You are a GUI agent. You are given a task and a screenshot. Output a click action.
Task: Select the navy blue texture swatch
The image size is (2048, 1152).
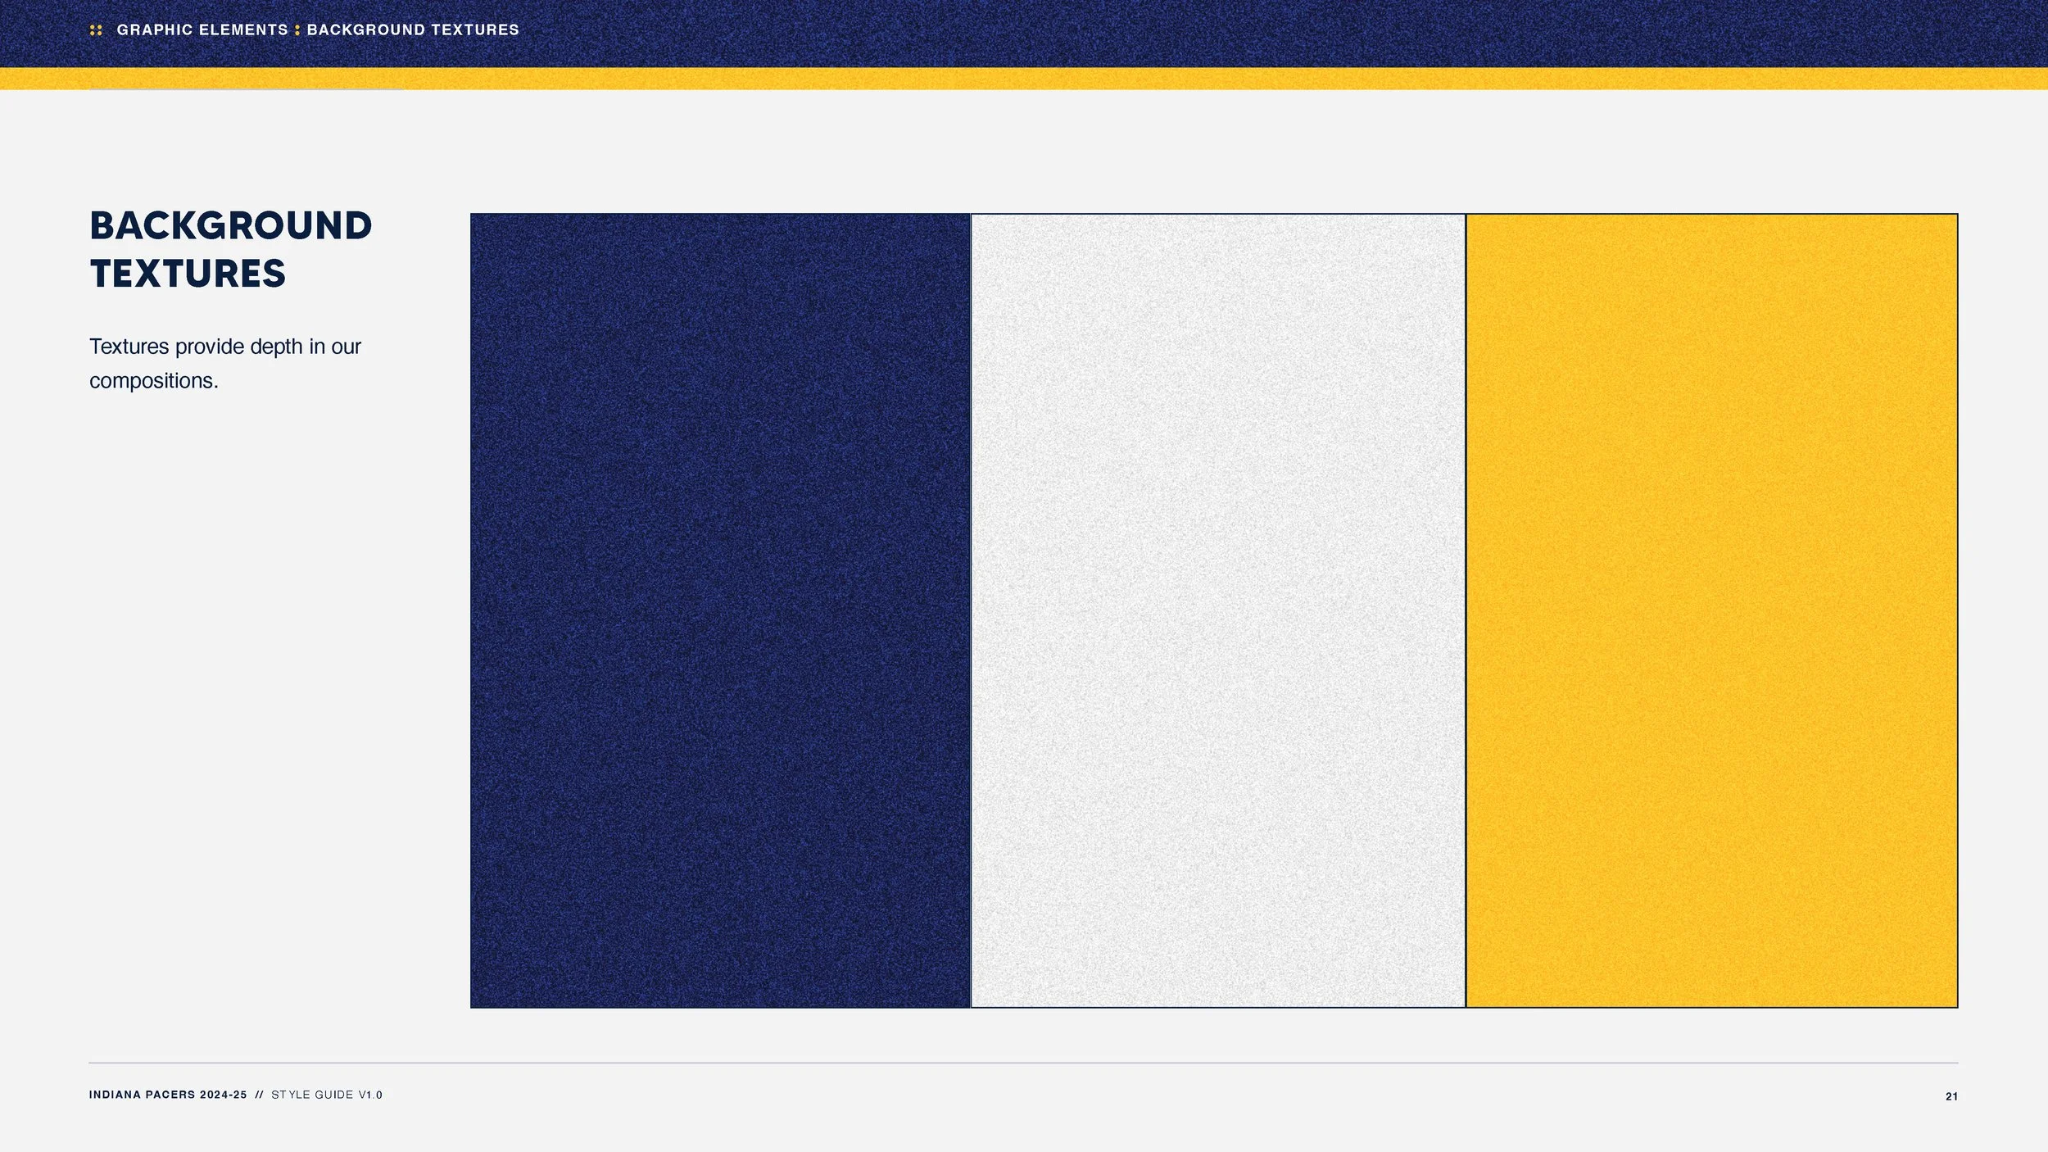click(720, 610)
